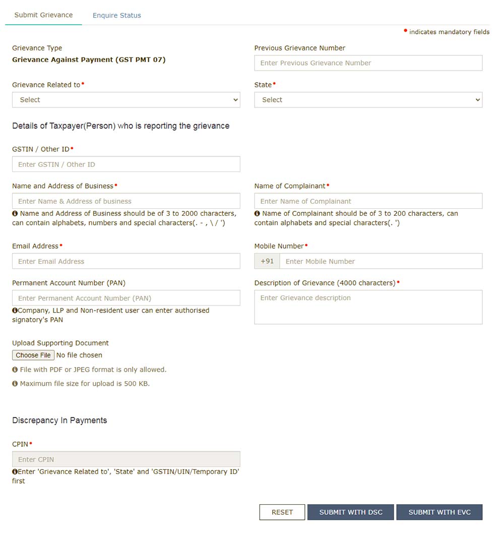Switch to the Enquire Status tab

click(x=117, y=16)
